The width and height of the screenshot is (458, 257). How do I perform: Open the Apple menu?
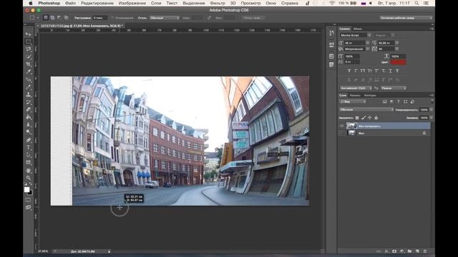pos(31,3)
